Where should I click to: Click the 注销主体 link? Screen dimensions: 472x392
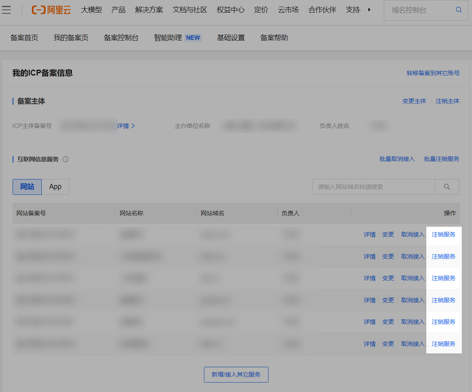coord(447,101)
